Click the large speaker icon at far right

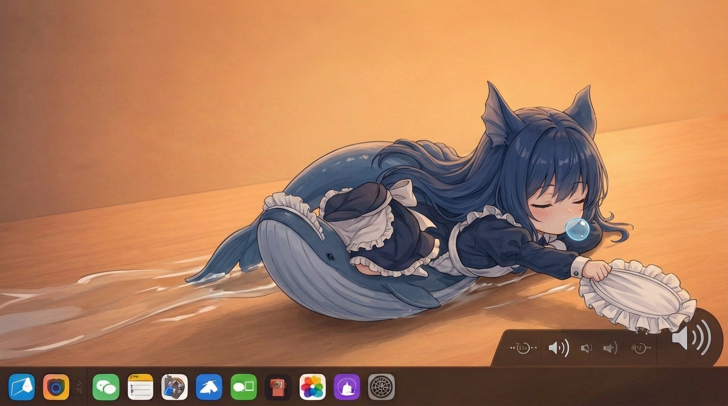pos(691,337)
